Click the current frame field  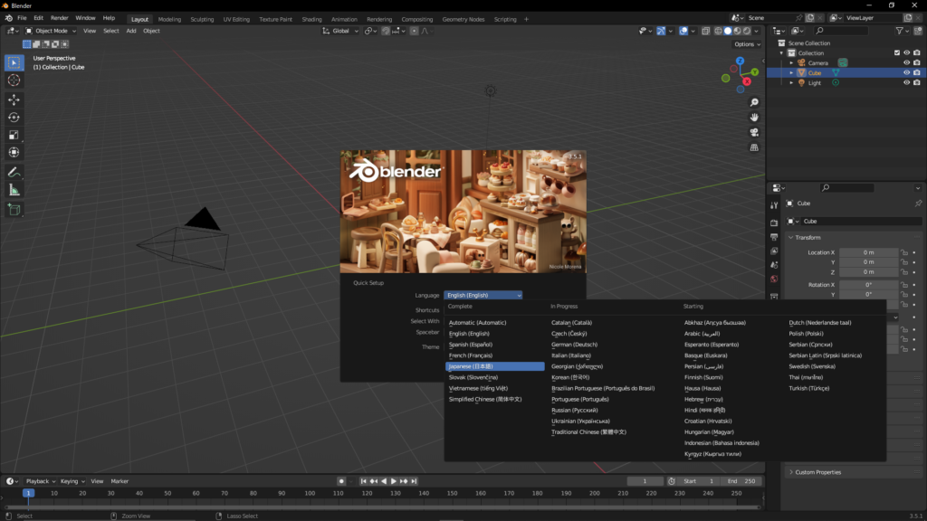[x=645, y=481]
